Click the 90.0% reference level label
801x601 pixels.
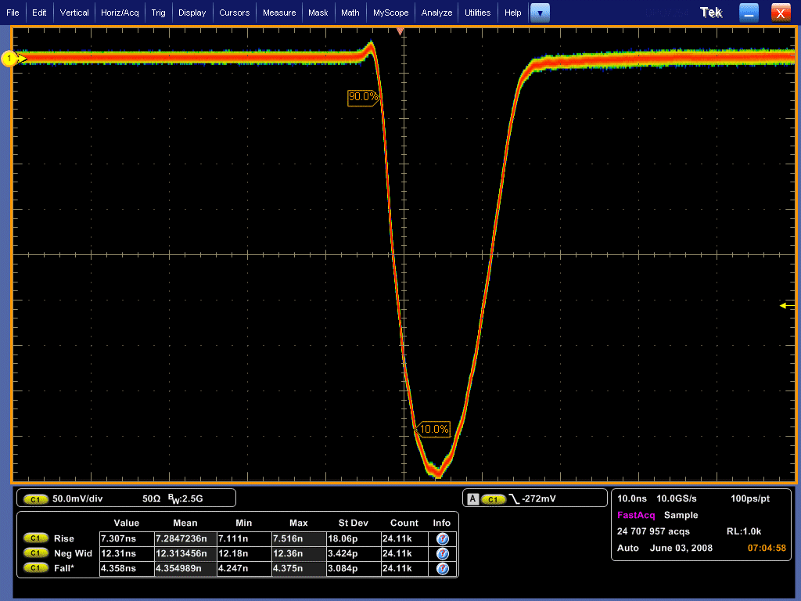tap(363, 98)
